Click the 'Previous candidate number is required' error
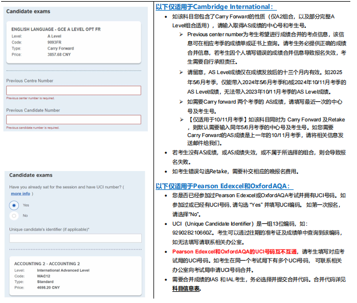The height and width of the screenshot is (303, 357). pyautogui.click(x=33, y=128)
